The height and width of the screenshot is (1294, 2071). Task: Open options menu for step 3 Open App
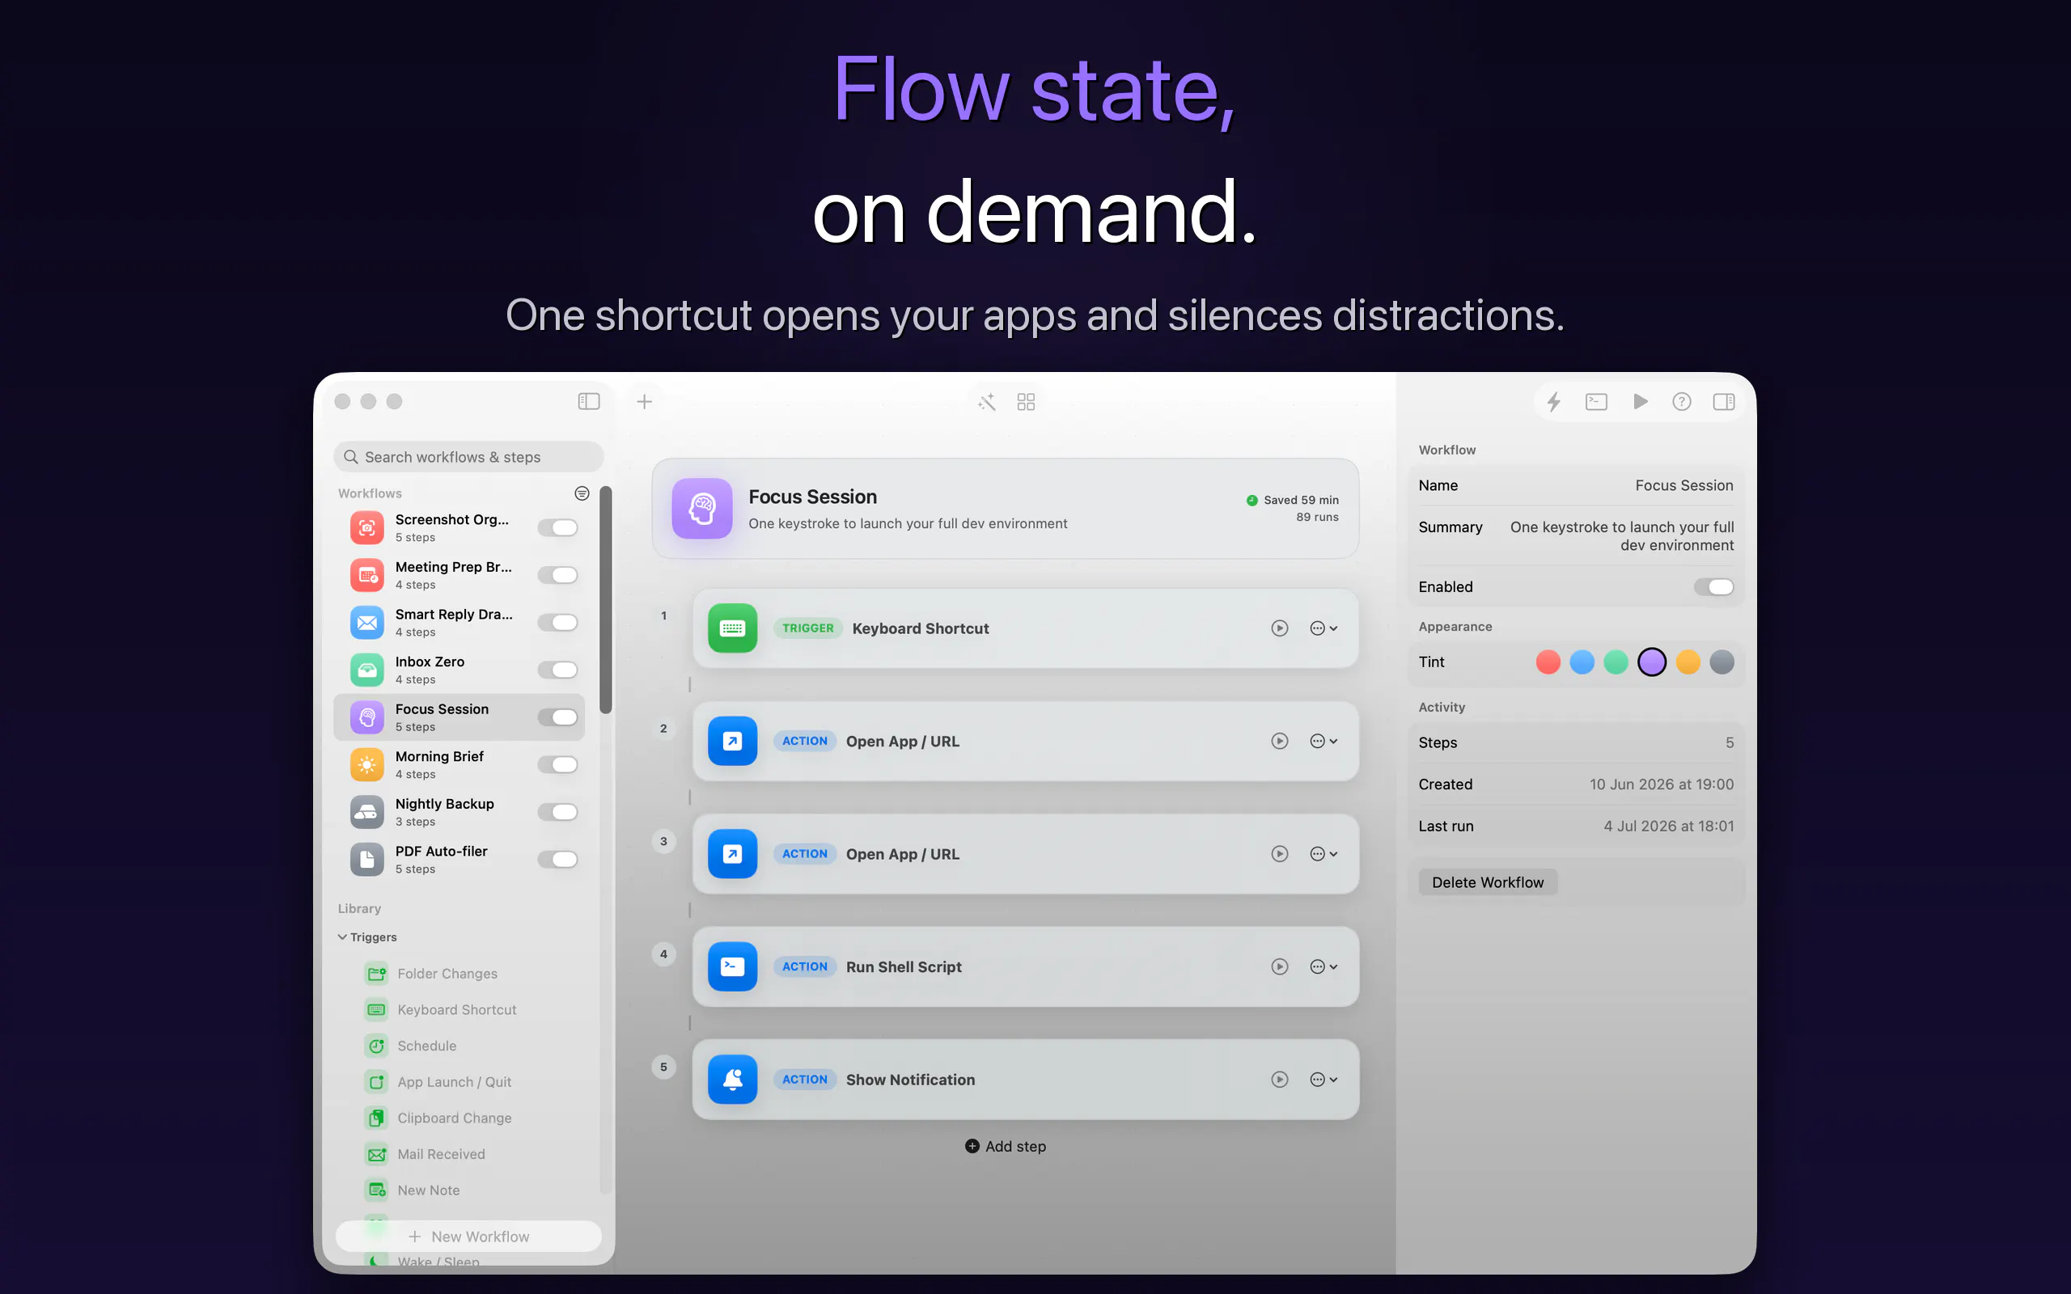(x=1323, y=854)
